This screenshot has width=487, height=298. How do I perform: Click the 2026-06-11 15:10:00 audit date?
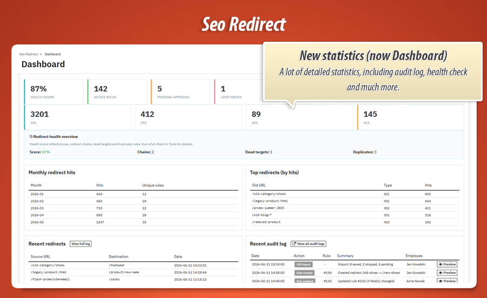click(268, 264)
